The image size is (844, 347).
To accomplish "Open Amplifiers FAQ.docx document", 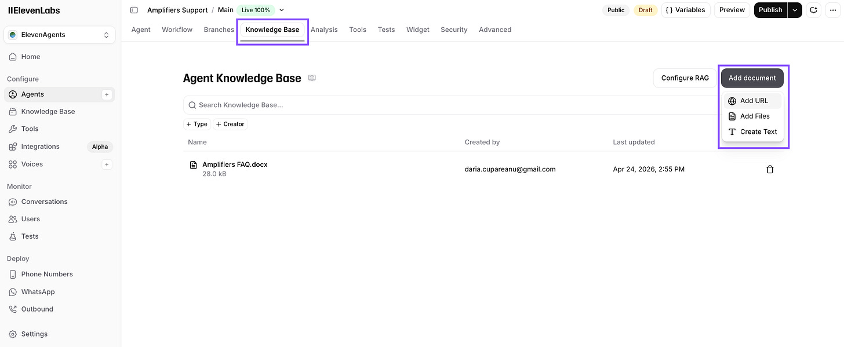I will click(235, 165).
